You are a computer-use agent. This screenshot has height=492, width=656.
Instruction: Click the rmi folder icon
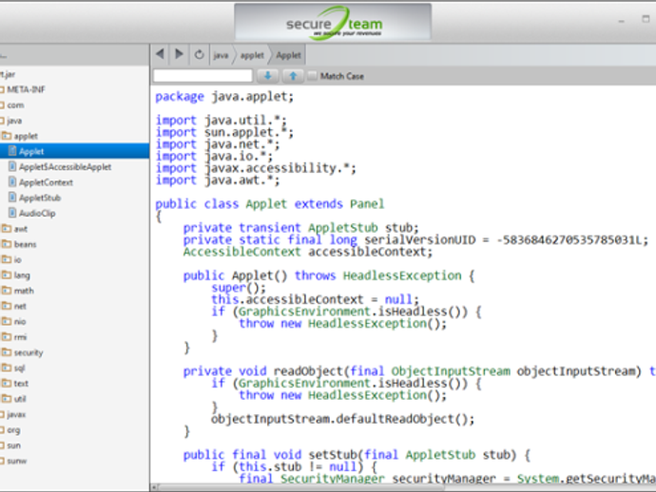pyautogui.click(x=7, y=337)
